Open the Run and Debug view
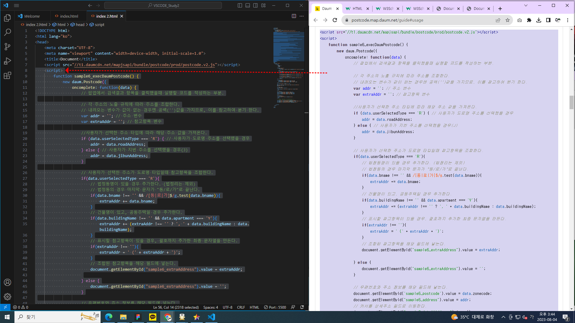The width and height of the screenshot is (575, 323). (x=7, y=61)
